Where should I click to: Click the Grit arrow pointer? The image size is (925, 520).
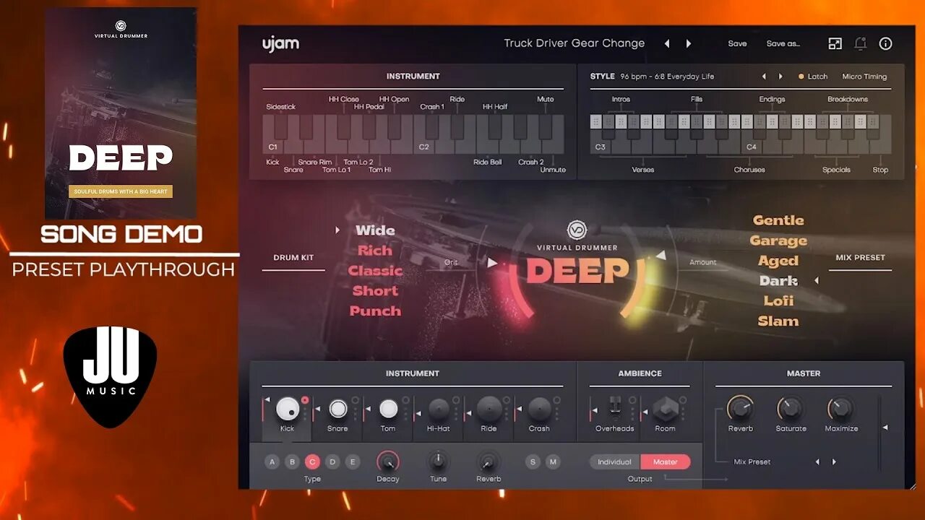[493, 263]
